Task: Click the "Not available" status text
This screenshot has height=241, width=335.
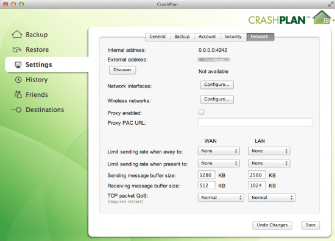Action: pos(213,72)
